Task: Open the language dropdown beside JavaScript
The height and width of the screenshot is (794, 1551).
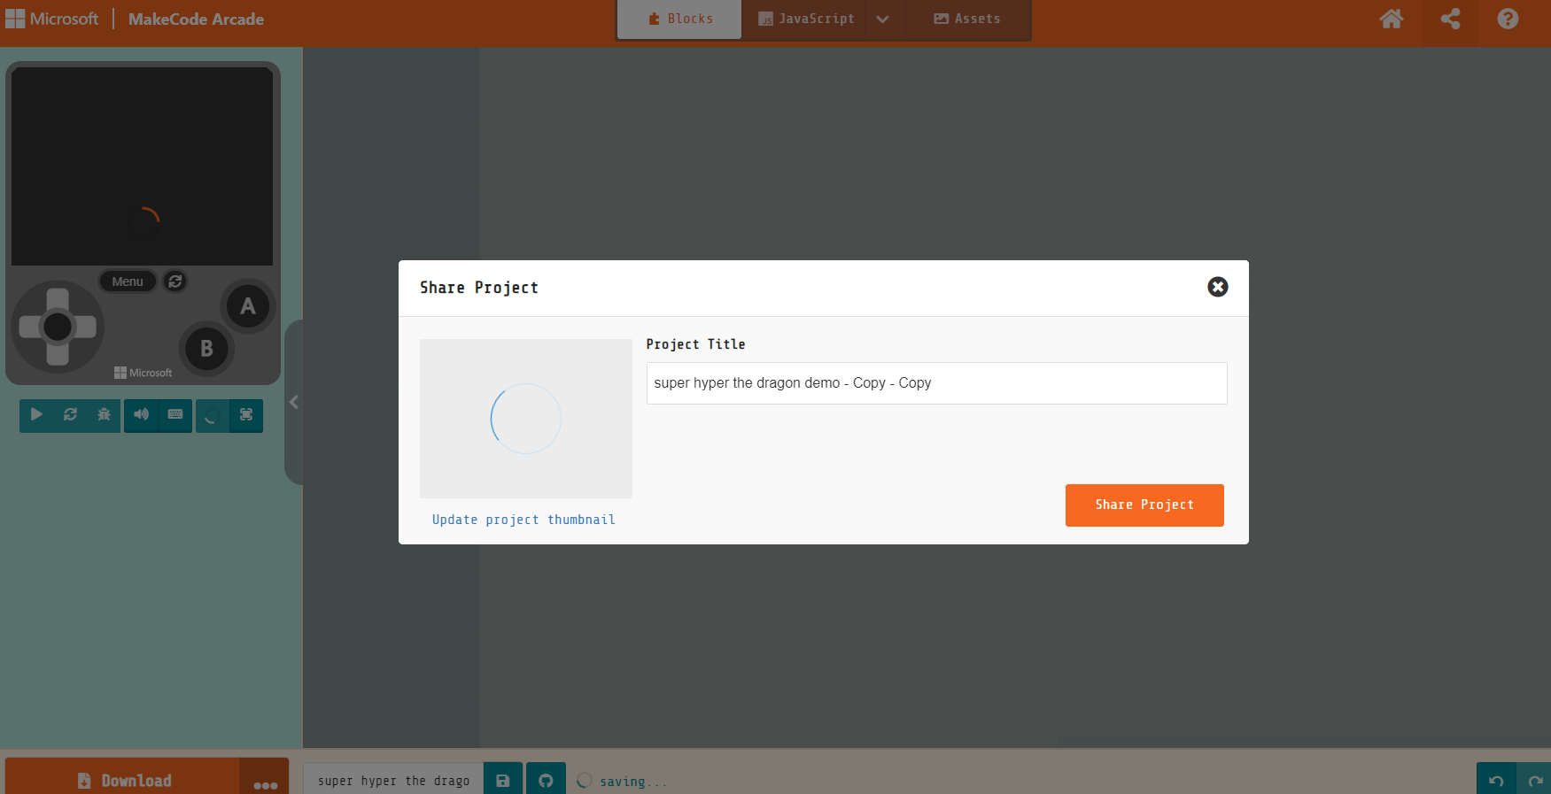Action: pos(882,19)
